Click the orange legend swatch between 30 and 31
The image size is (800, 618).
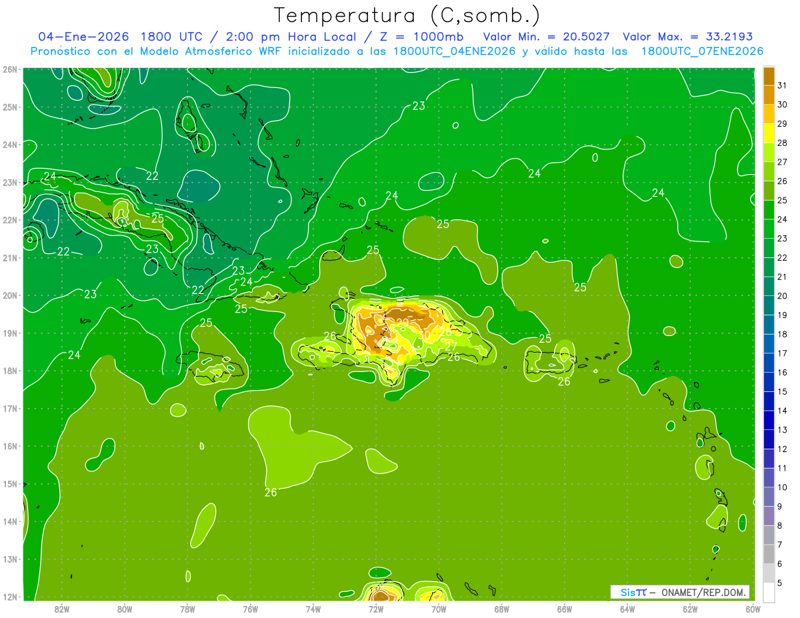point(769,95)
